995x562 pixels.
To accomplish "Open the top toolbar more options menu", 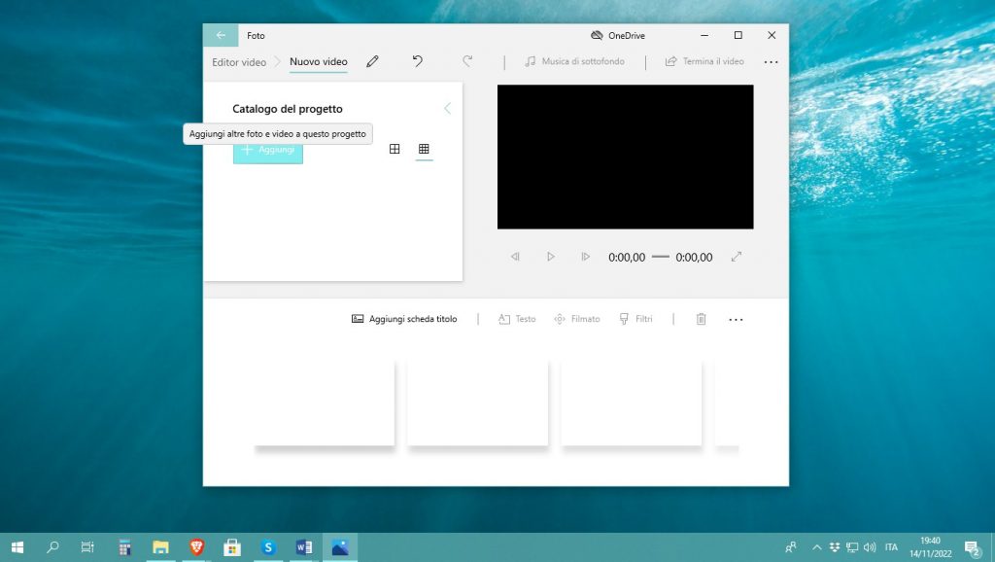I will [771, 61].
